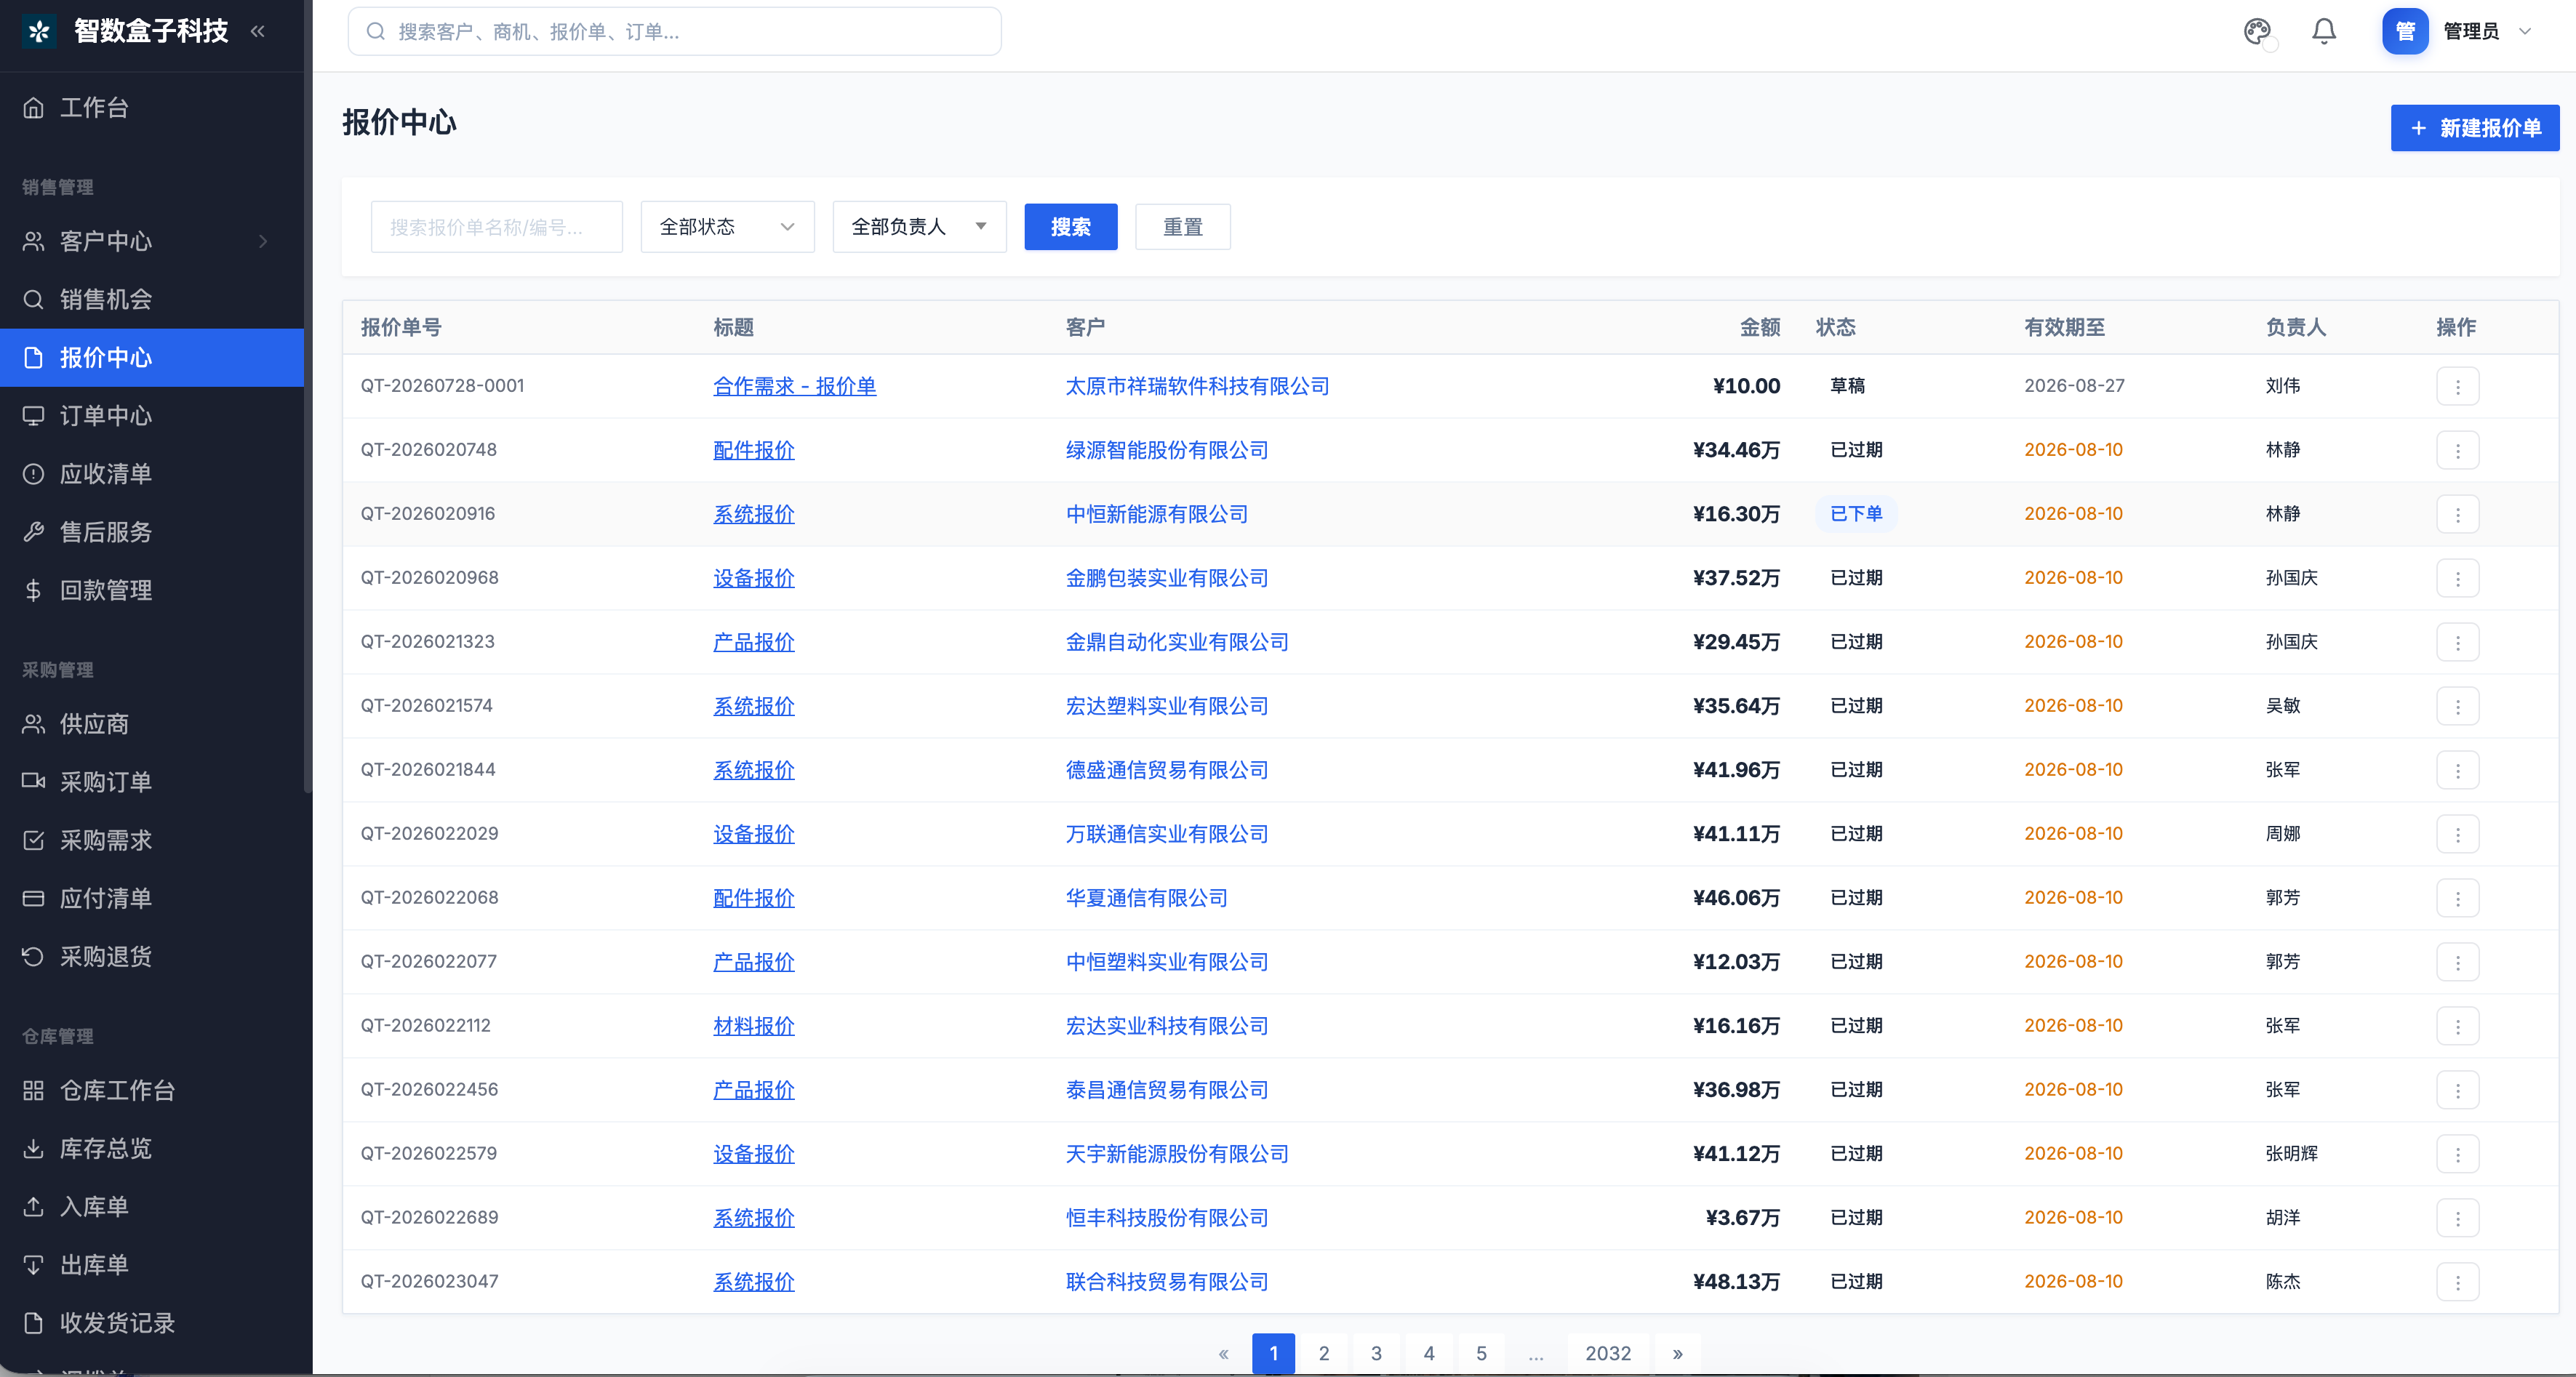This screenshot has width=2576, height=1377.
Task: Open the 合作需求 - 报价单 link
Action: (794, 386)
